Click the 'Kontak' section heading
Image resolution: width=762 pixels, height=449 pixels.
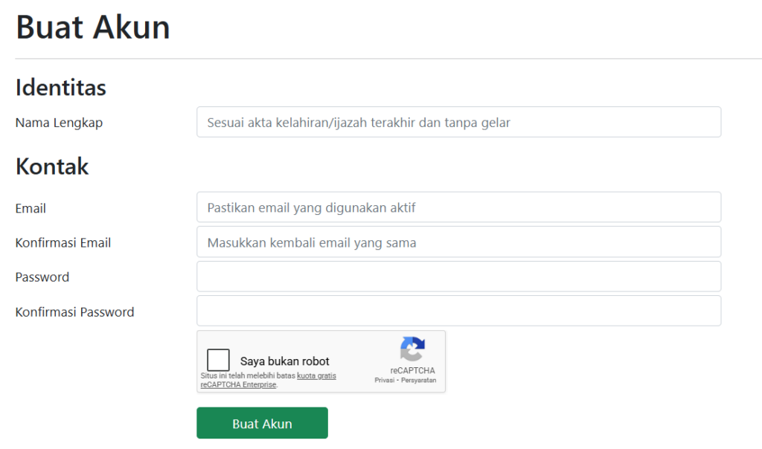pos(52,166)
